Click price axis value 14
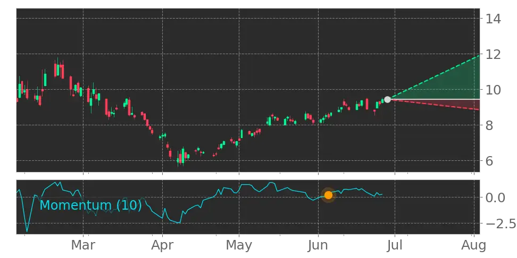 pyautogui.click(x=493, y=19)
